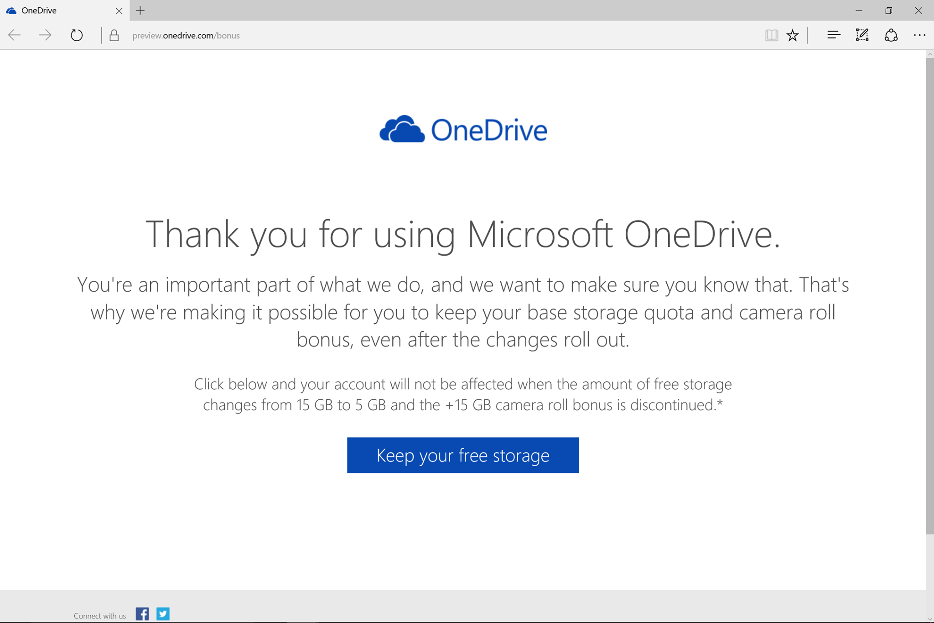
Task: Click the 'Connect with us' text
Action: point(100,616)
